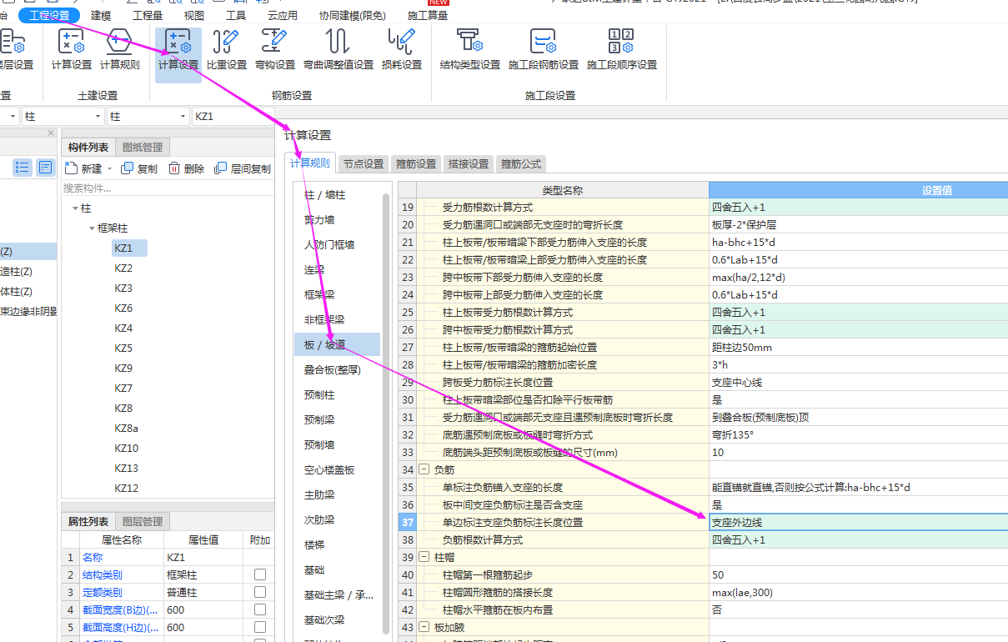
Task: Click the 新建 component icon
Action: [72, 168]
